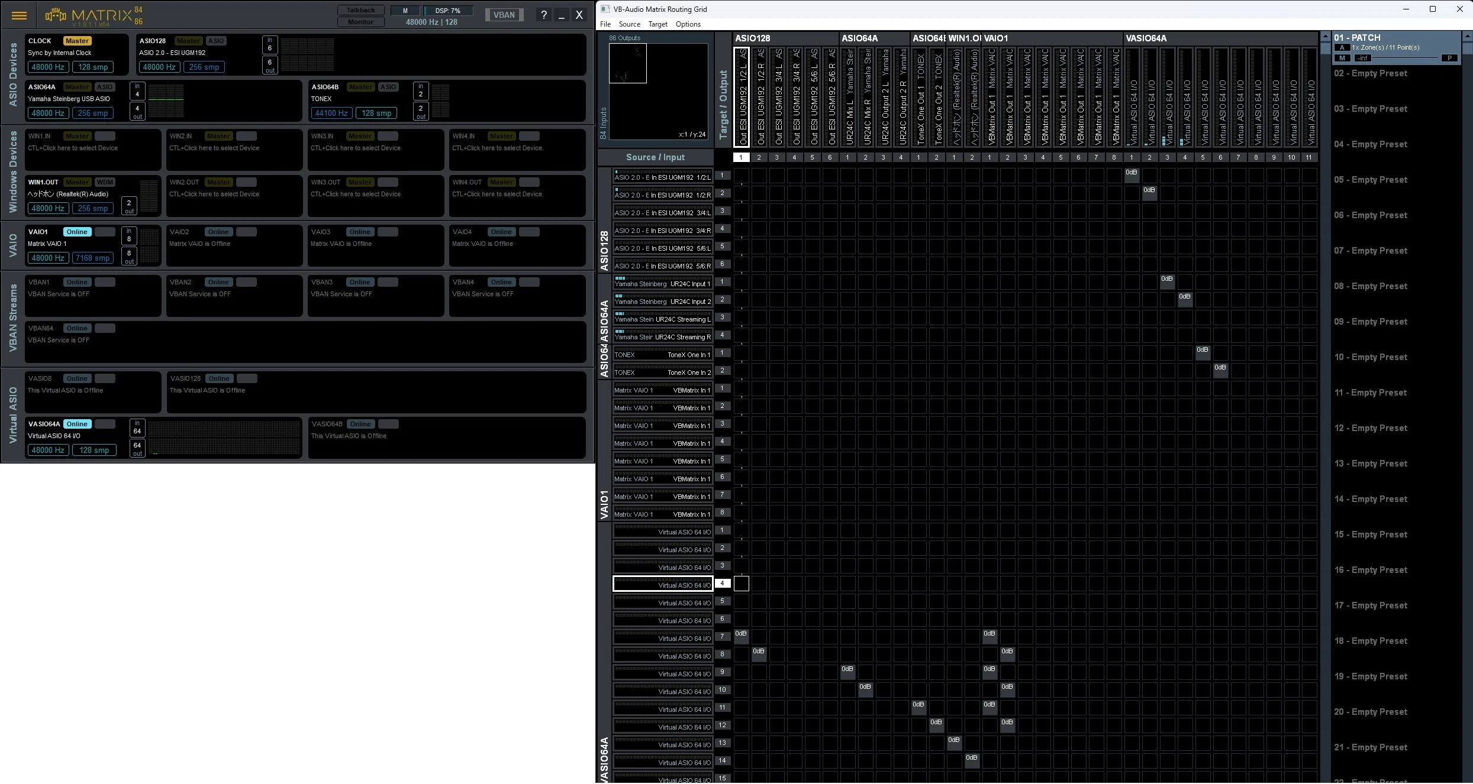Click the -inf gain value on PATCH preset
This screenshot has width=1473, height=784.
pos(1362,58)
